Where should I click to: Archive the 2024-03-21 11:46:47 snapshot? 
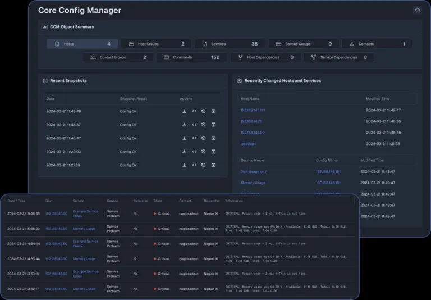[x=213, y=138]
